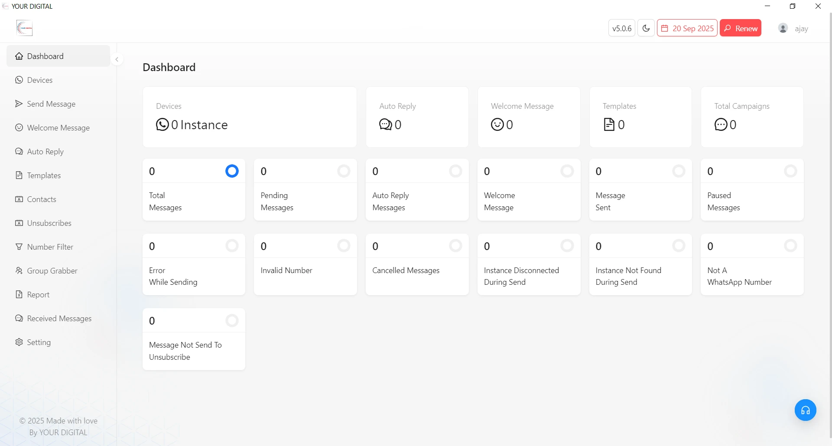Click the v5.0.6 version button
The height and width of the screenshot is (446, 832).
pos(621,28)
